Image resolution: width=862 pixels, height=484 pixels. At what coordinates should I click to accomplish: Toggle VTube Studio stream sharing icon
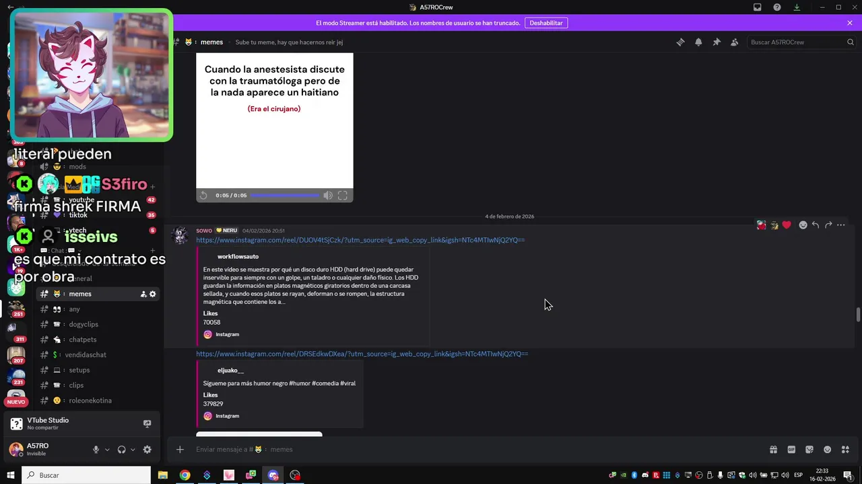pos(147,424)
